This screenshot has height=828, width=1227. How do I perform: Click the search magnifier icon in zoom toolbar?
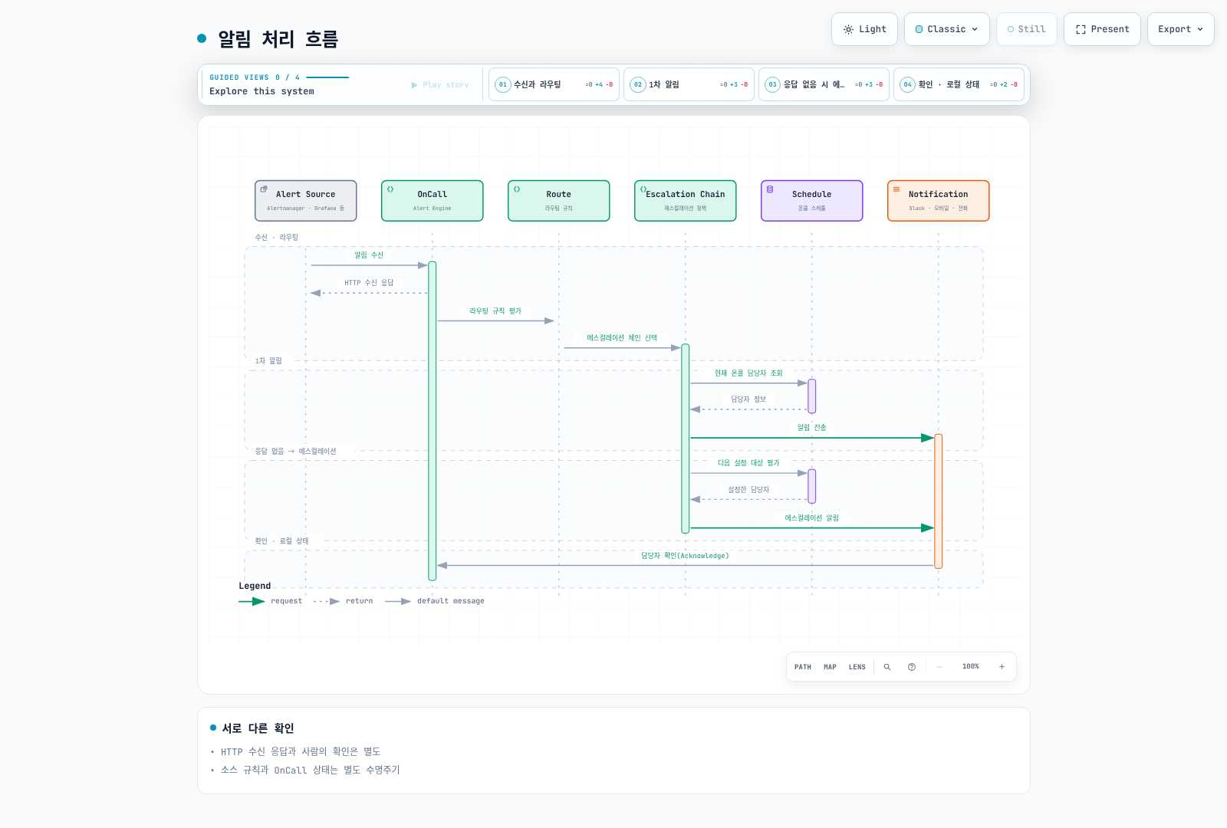tap(887, 667)
